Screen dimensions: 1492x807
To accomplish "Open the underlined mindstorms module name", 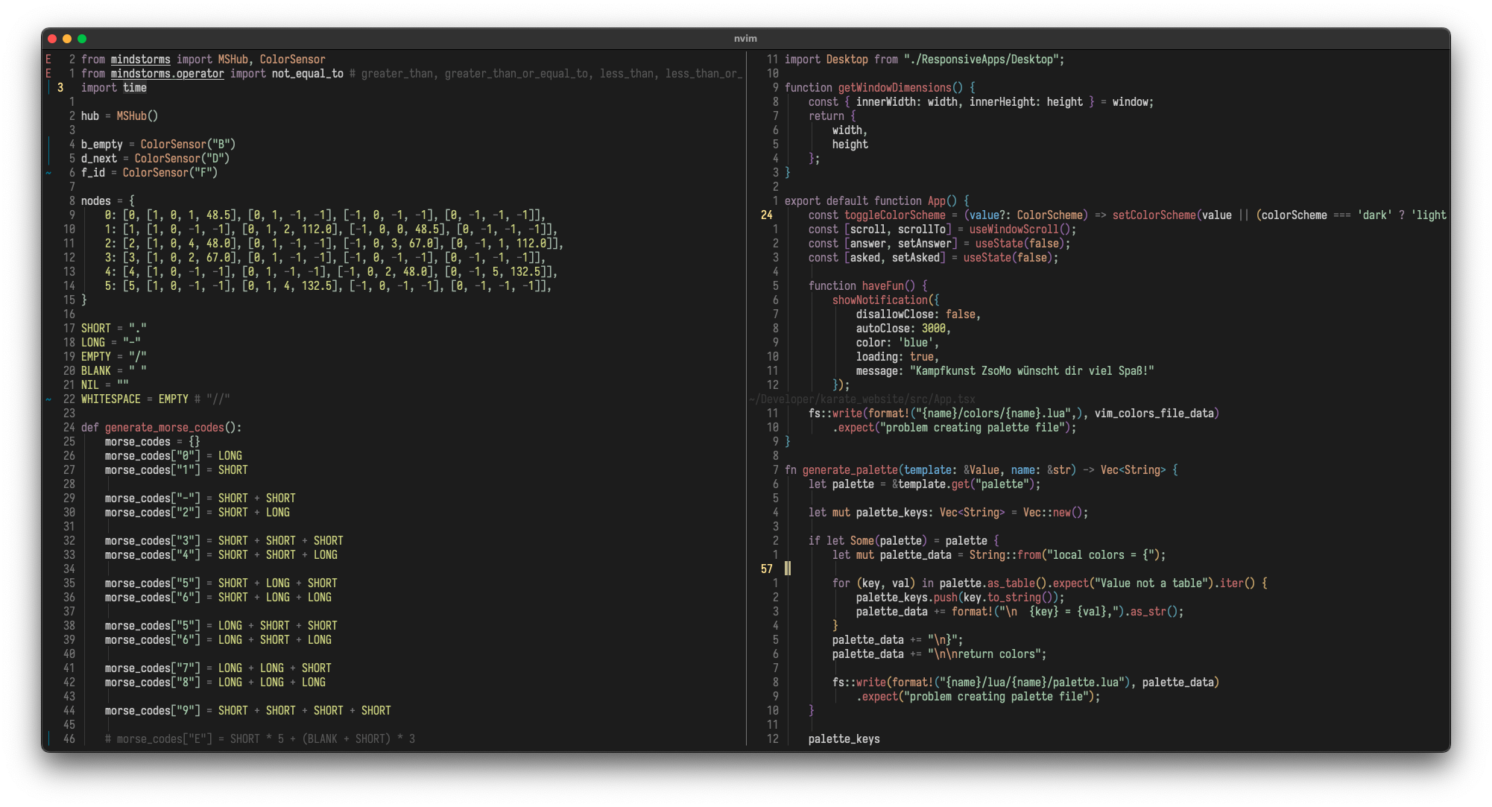I will [140, 60].
